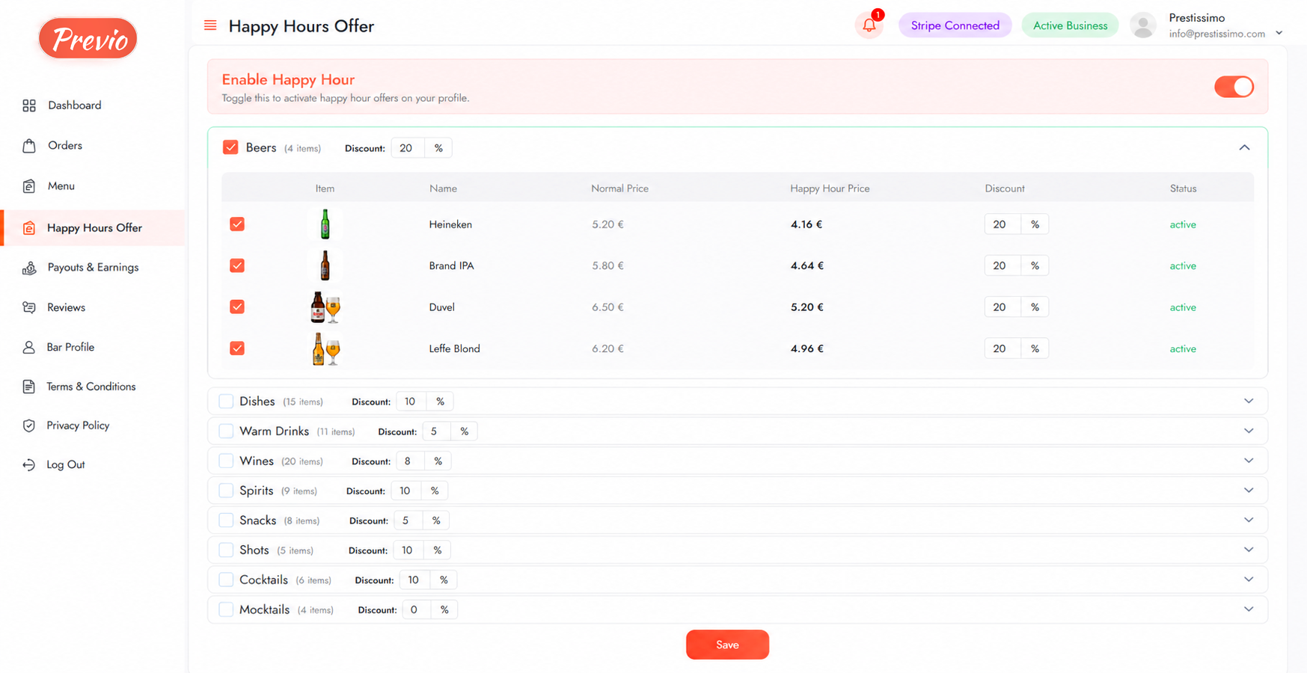Edit the Duvel discount field

1003,307
